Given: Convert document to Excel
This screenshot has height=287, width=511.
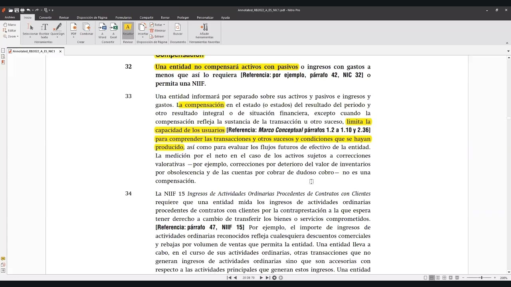Looking at the screenshot, I should click(x=114, y=30).
